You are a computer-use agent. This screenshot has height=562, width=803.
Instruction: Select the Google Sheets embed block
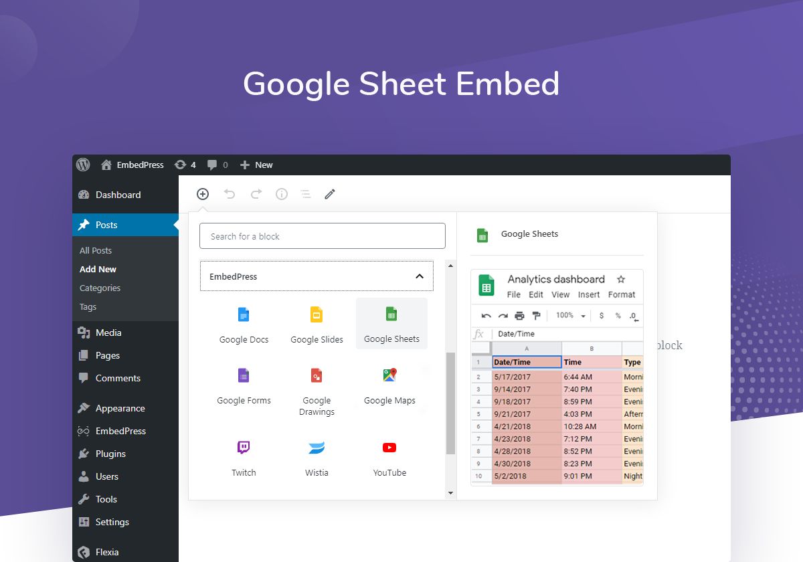(x=391, y=323)
